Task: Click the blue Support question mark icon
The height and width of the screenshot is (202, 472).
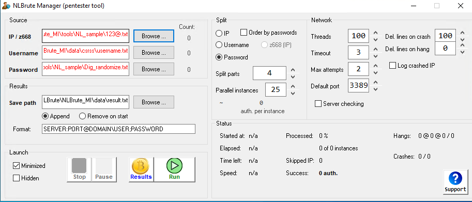Action: pos(455,178)
